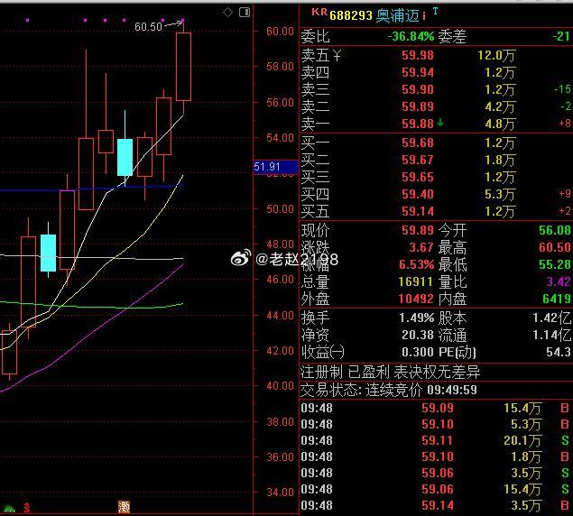Select the 卖一 price 59.88
This screenshot has width=573, height=516.
pos(417,124)
